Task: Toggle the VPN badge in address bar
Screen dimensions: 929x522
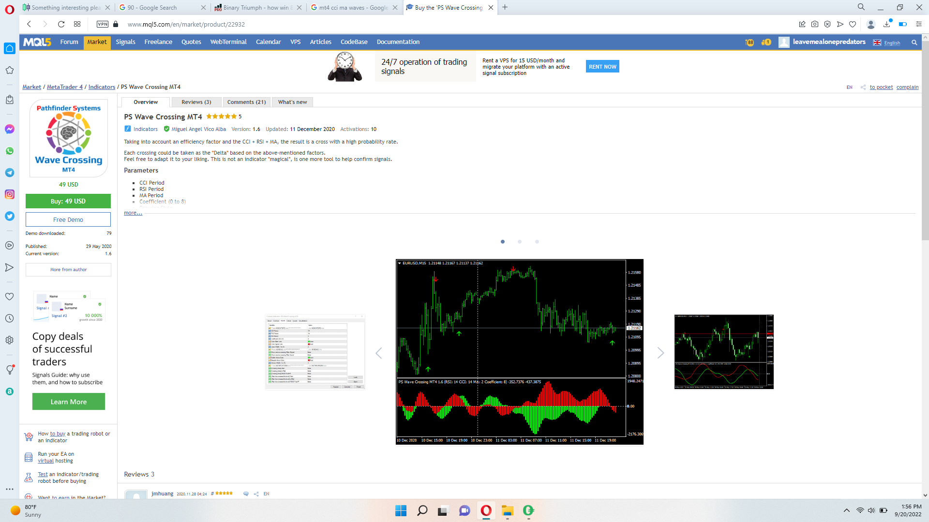Action: tap(103, 24)
